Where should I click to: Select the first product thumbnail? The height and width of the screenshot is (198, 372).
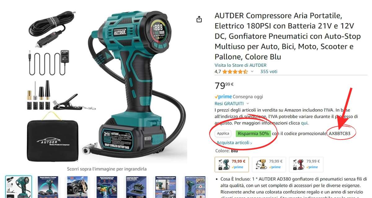(x=19, y=187)
